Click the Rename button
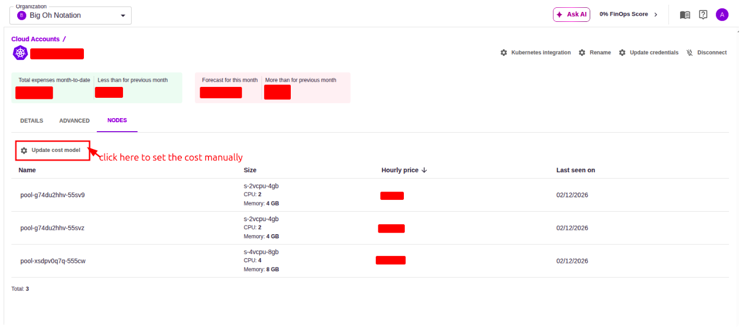 pos(595,53)
